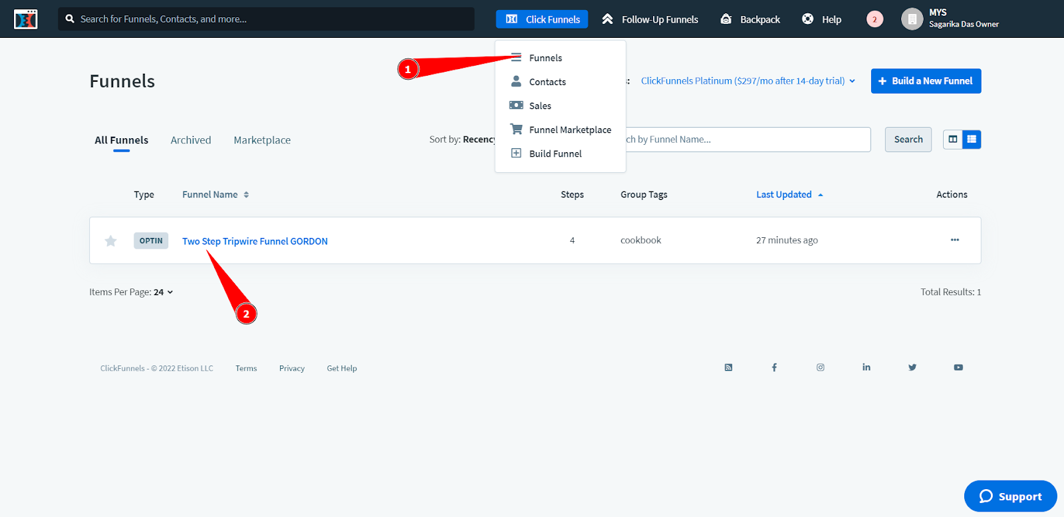Expand the ClickFunnels Platinum plan dropdown
The height and width of the screenshot is (517, 1064).
coord(748,81)
